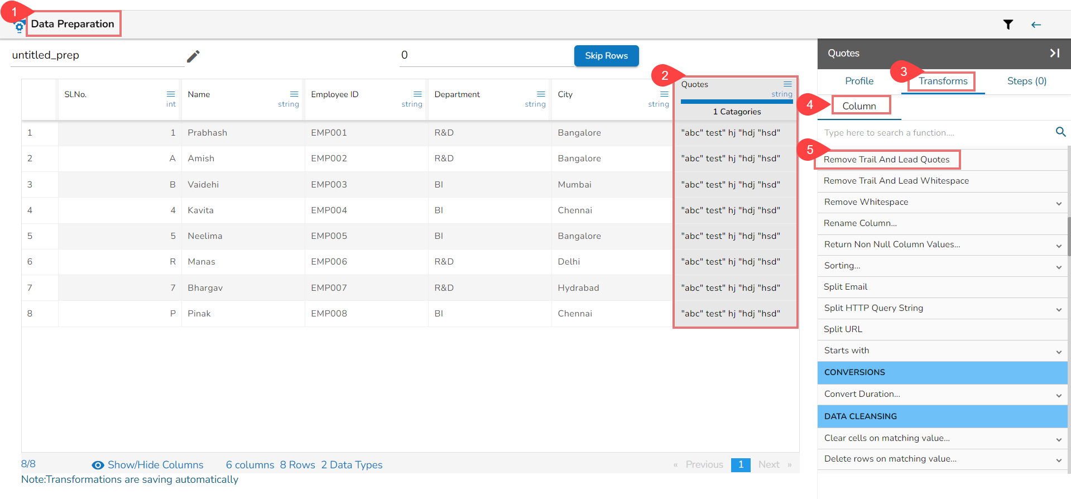Click the Quotes column distribution bar
Screen dimensions: 1071x499
[x=737, y=102]
